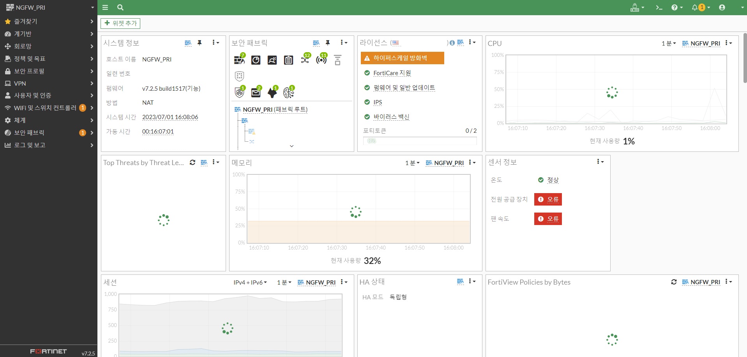Refresh the Top Threats widget

pyautogui.click(x=192, y=162)
